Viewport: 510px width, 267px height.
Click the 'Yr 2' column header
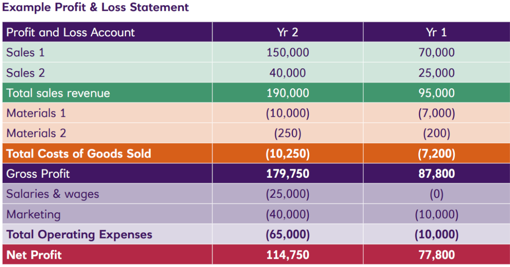tap(287, 32)
